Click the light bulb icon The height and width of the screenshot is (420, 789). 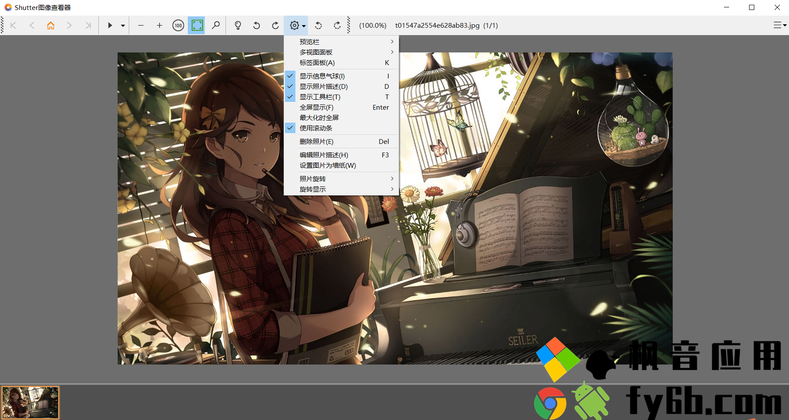point(238,26)
